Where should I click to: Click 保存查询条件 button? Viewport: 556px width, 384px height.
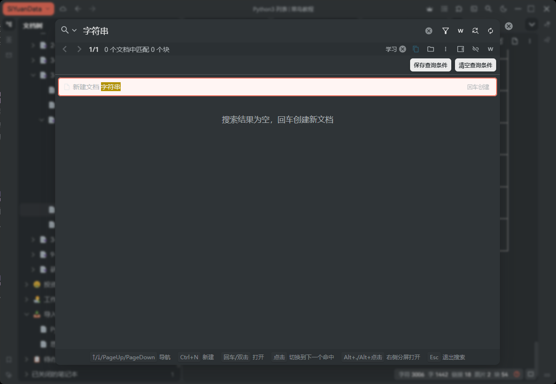pyautogui.click(x=431, y=65)
